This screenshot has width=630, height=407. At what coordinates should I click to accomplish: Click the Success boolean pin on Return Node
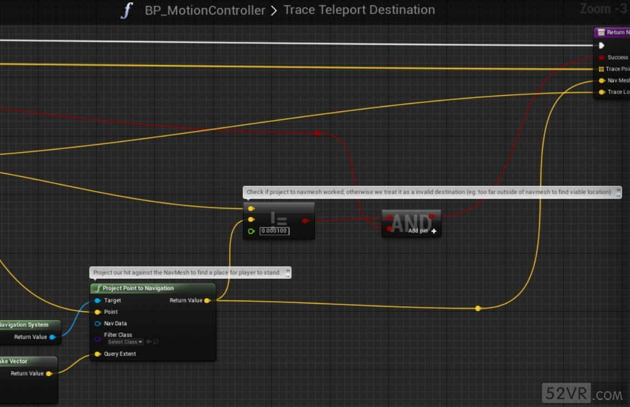[x=601, y=57]
